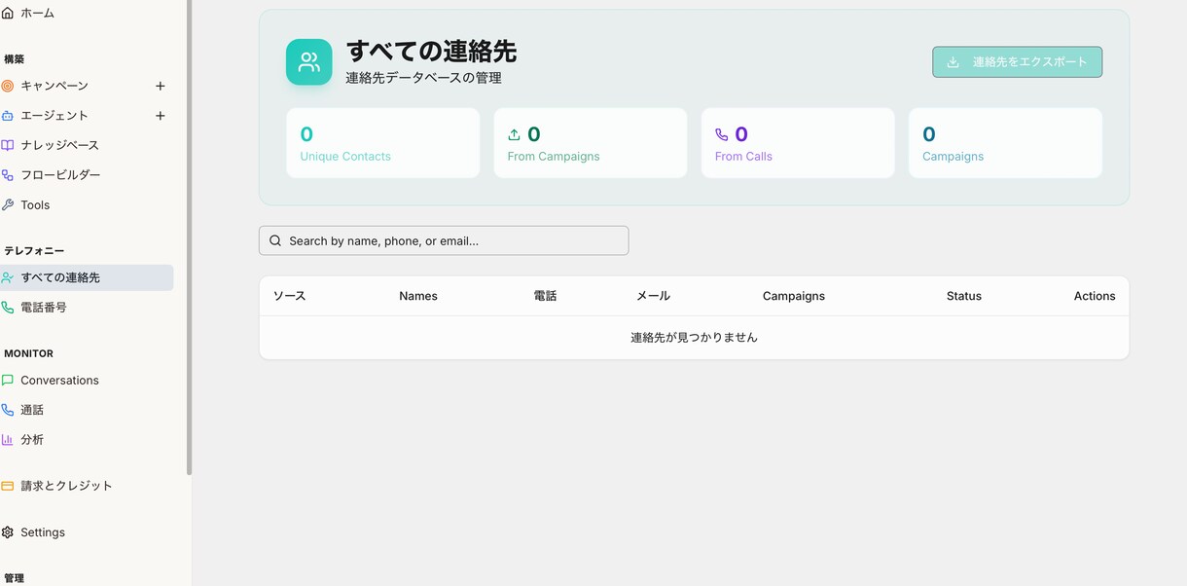The height and width of the screenshot is (586, 1187).
Task: Click the Names column header
Action: (x=418, y=296)
